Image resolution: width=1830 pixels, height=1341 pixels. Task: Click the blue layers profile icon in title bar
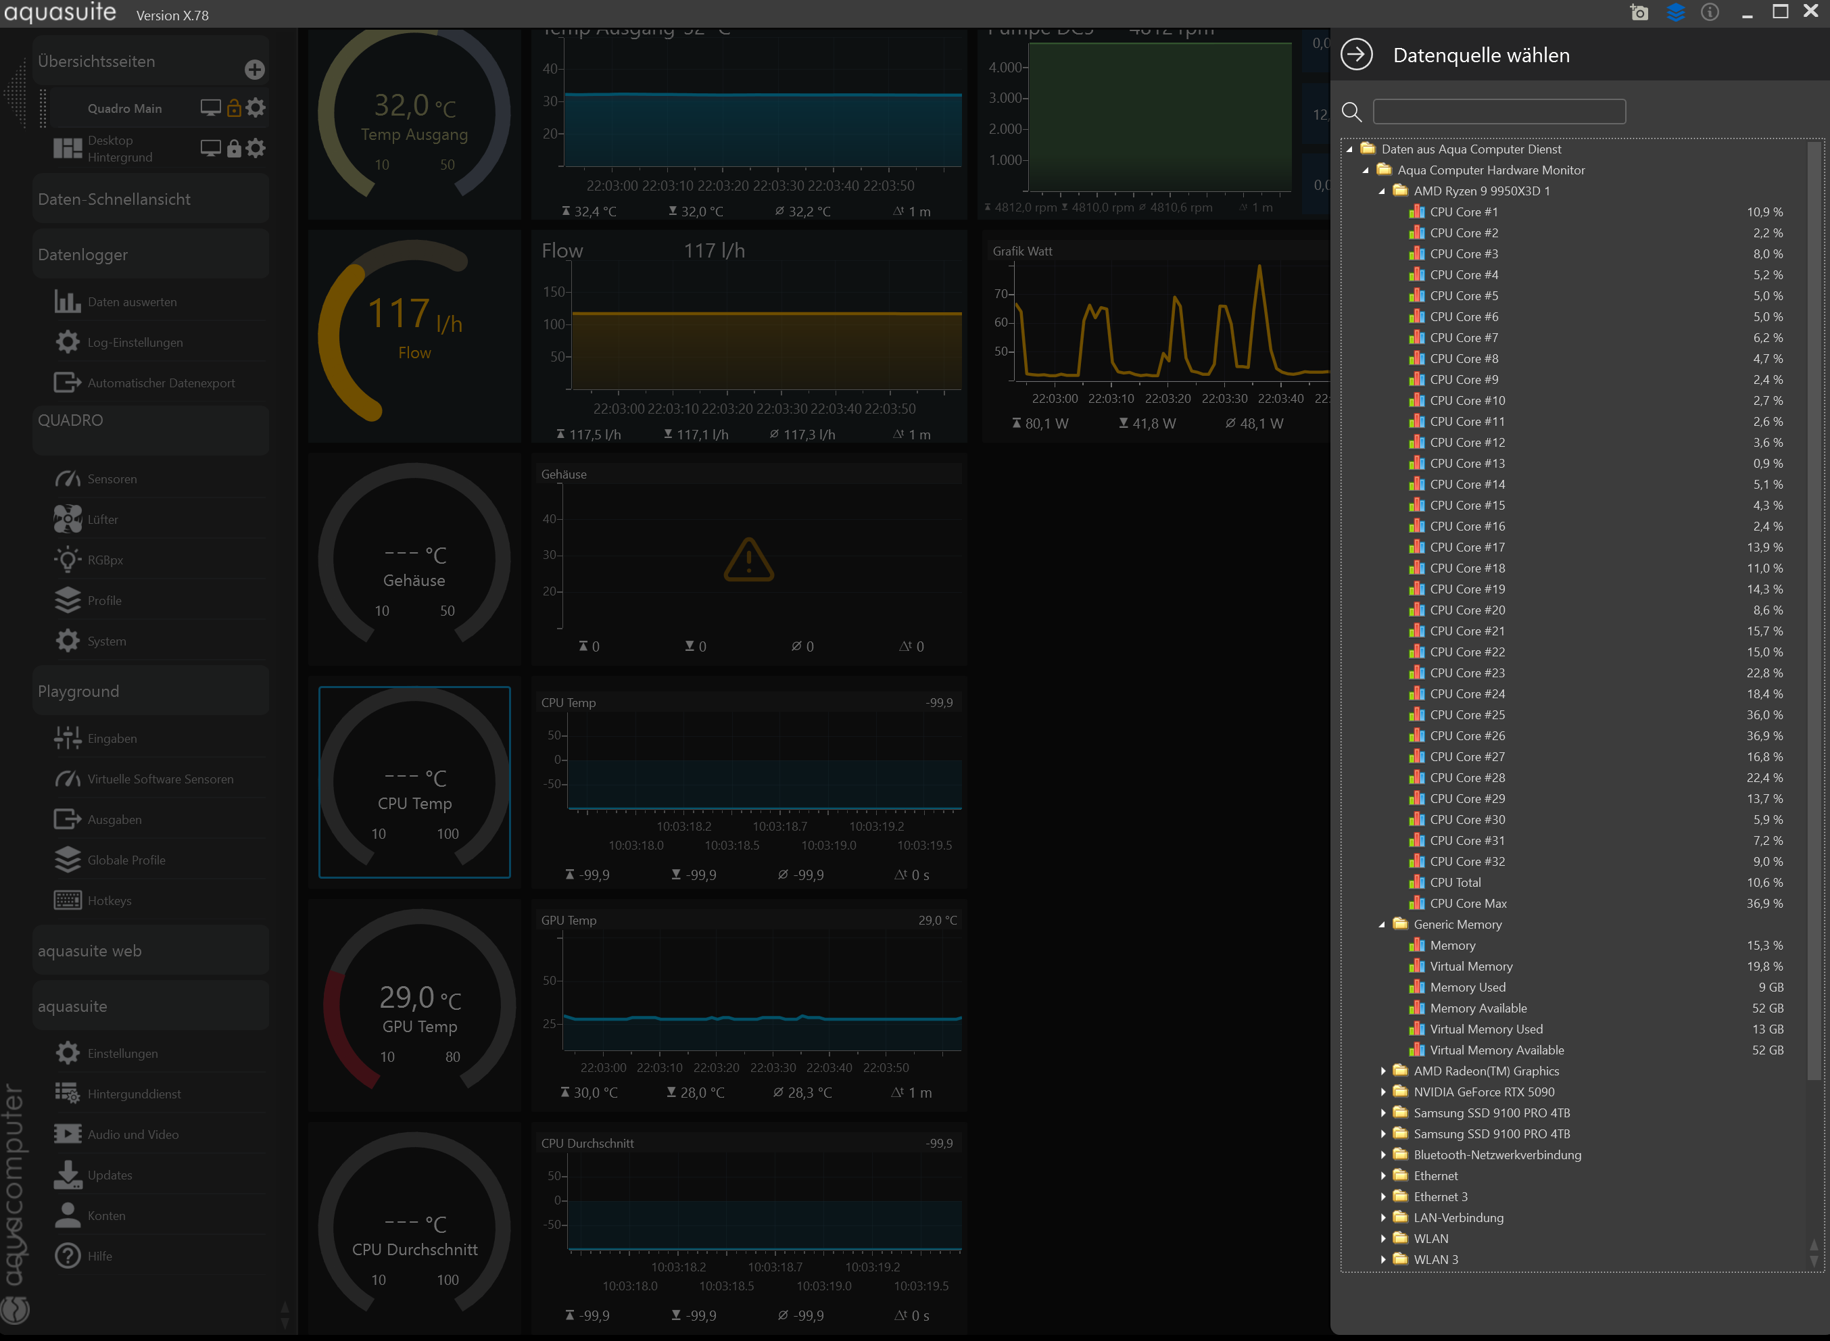tap(1675, 12)
